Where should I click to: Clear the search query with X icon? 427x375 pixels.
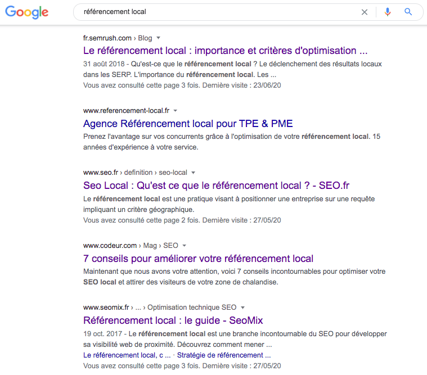pos(365,12)
